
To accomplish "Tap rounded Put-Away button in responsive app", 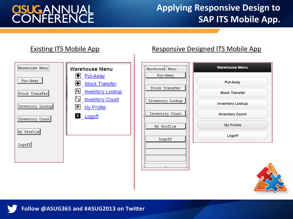I will point(232,82).
